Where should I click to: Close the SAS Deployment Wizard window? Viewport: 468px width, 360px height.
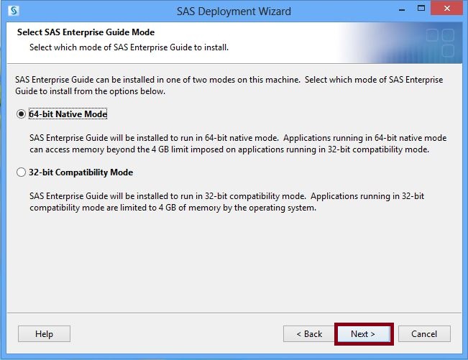(447, 9)
